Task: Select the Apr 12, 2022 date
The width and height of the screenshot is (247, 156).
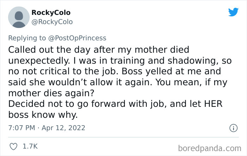Action: click(x=64, y=127)
